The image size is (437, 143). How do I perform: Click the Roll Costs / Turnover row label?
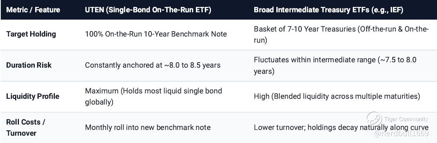26,128
